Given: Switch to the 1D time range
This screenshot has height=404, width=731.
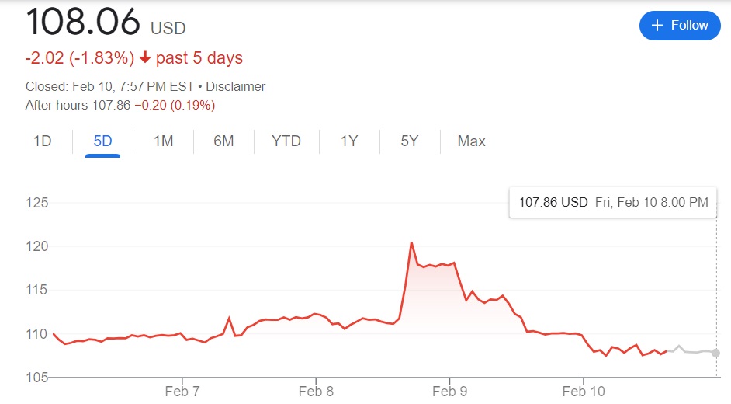Looking at the screenshot, I should 42,141.
